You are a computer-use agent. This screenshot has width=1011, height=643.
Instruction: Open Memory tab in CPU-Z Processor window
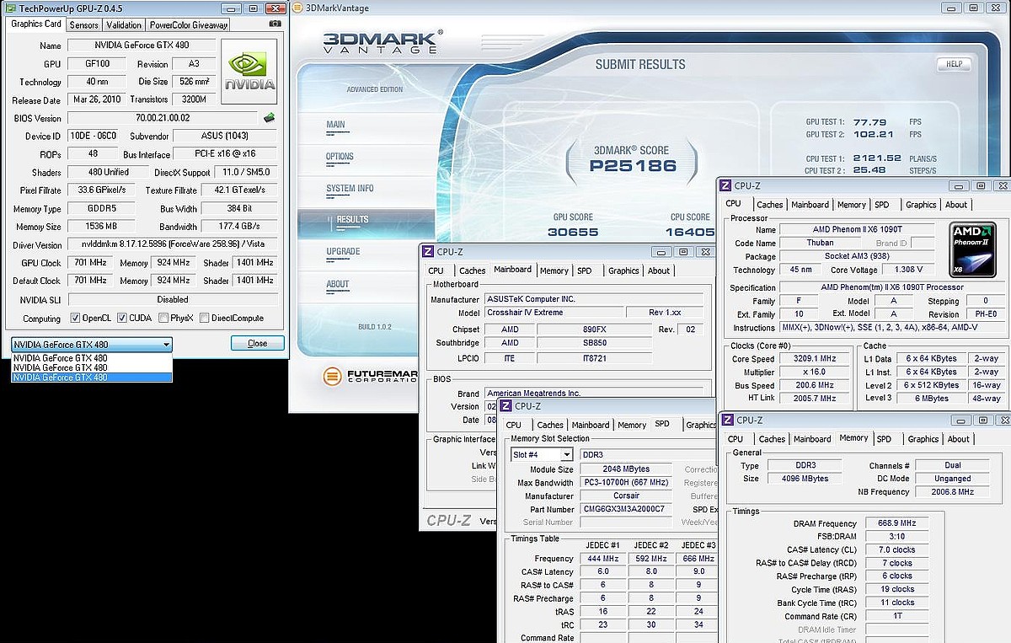pos(852,205)
